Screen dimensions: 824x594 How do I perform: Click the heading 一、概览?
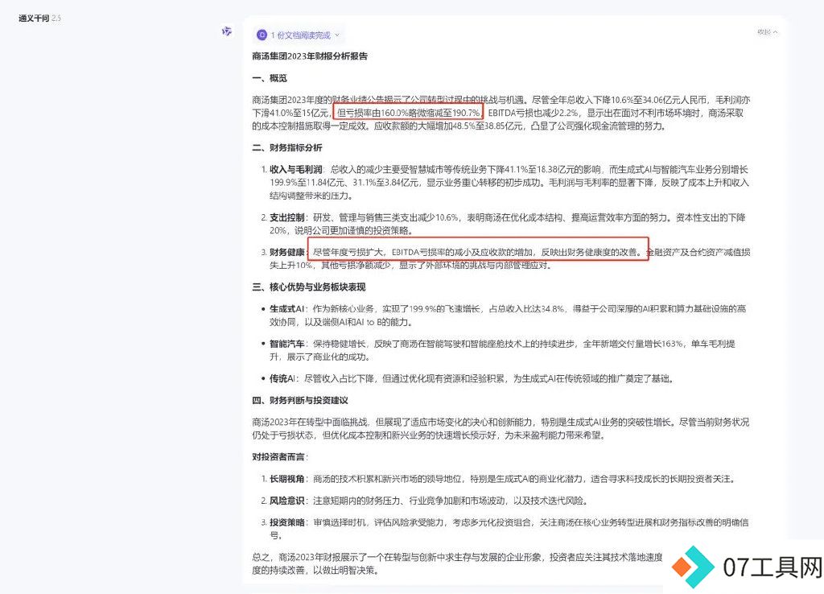pos(269,78)
